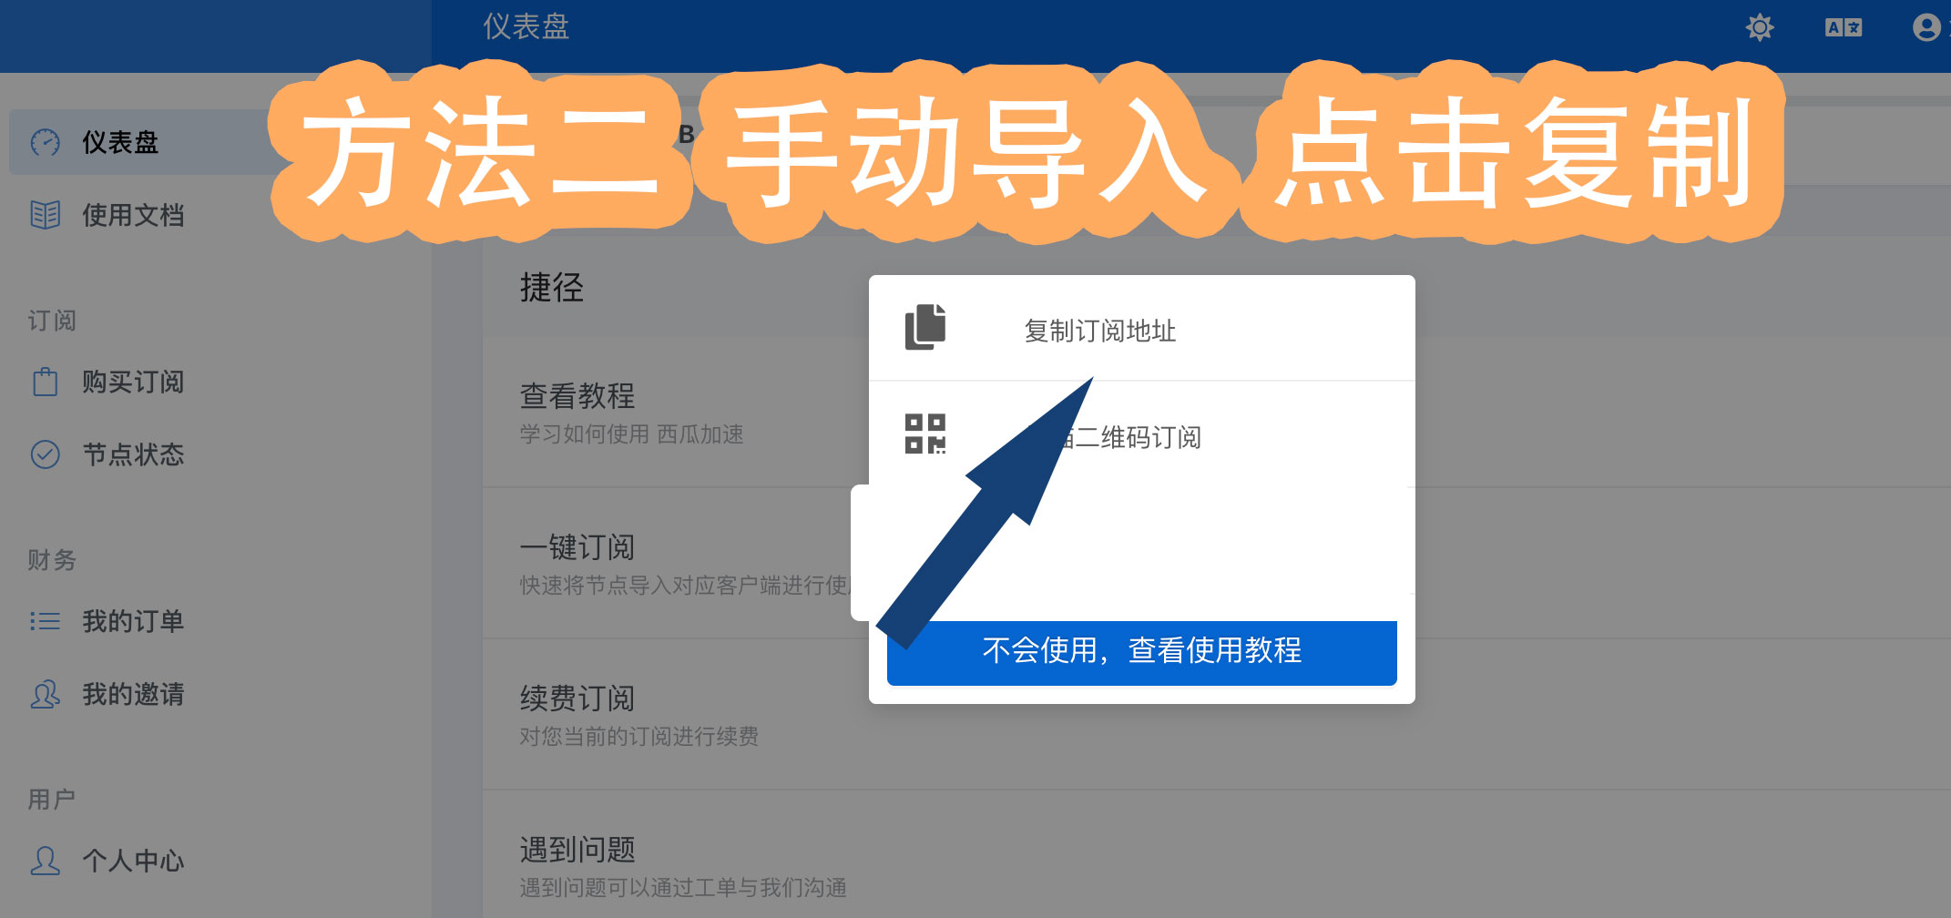
Task: Open the 续费订阅 shortcut row
Action: point(1217,715)
